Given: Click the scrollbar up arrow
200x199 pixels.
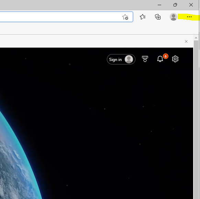Looking at the screenshot, I should [196, 38].
